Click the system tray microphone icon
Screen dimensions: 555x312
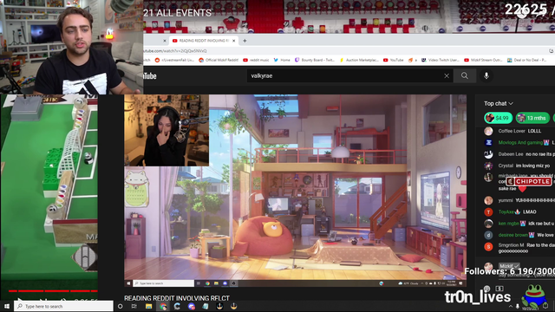pos(518,306)
